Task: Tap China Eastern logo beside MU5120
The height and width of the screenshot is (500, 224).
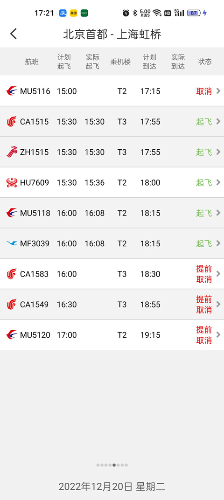Action: tap(12, 335)
